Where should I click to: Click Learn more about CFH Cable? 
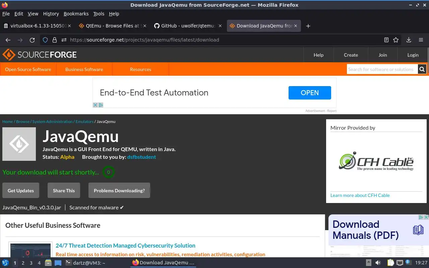pyautogui.click(x=360, y=195)
